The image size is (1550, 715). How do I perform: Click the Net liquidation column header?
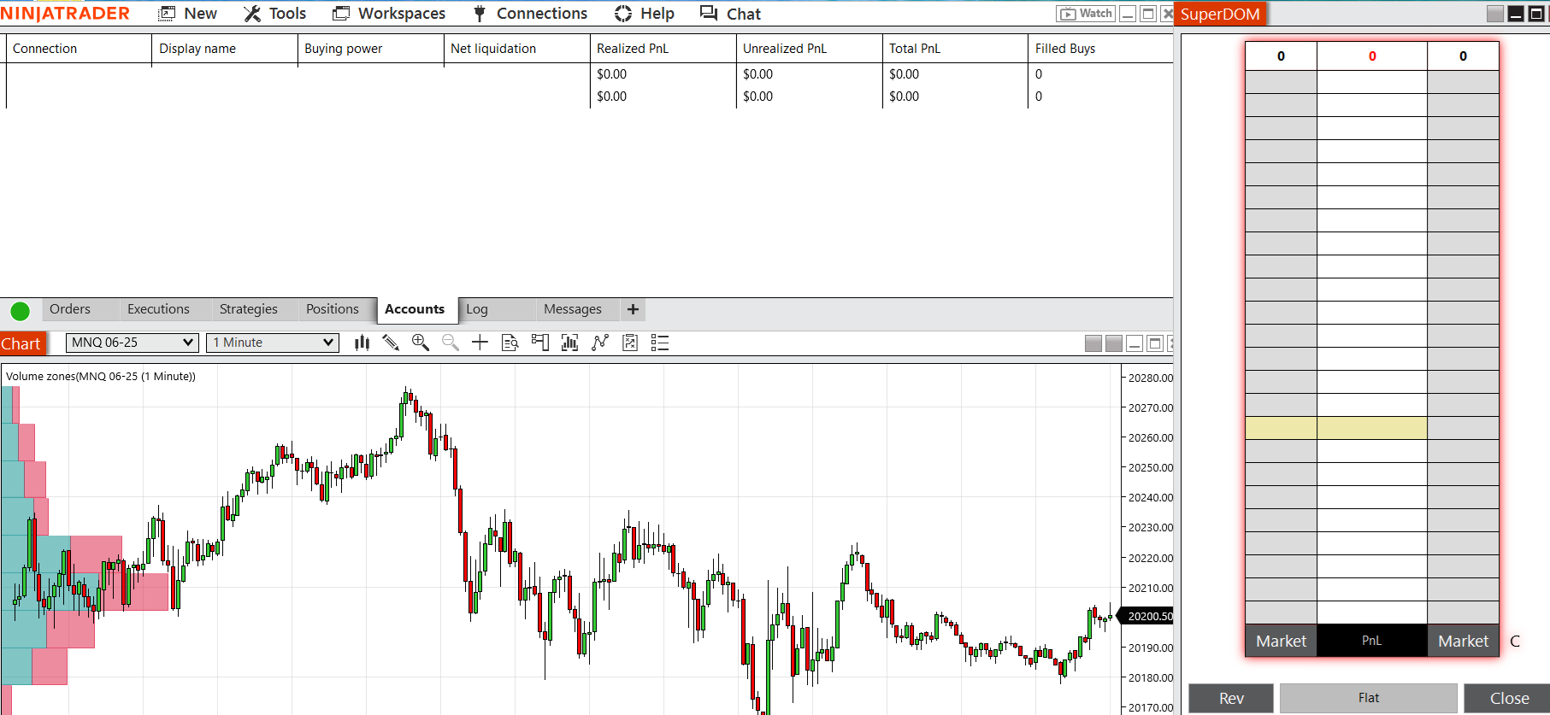pos(517,49)
